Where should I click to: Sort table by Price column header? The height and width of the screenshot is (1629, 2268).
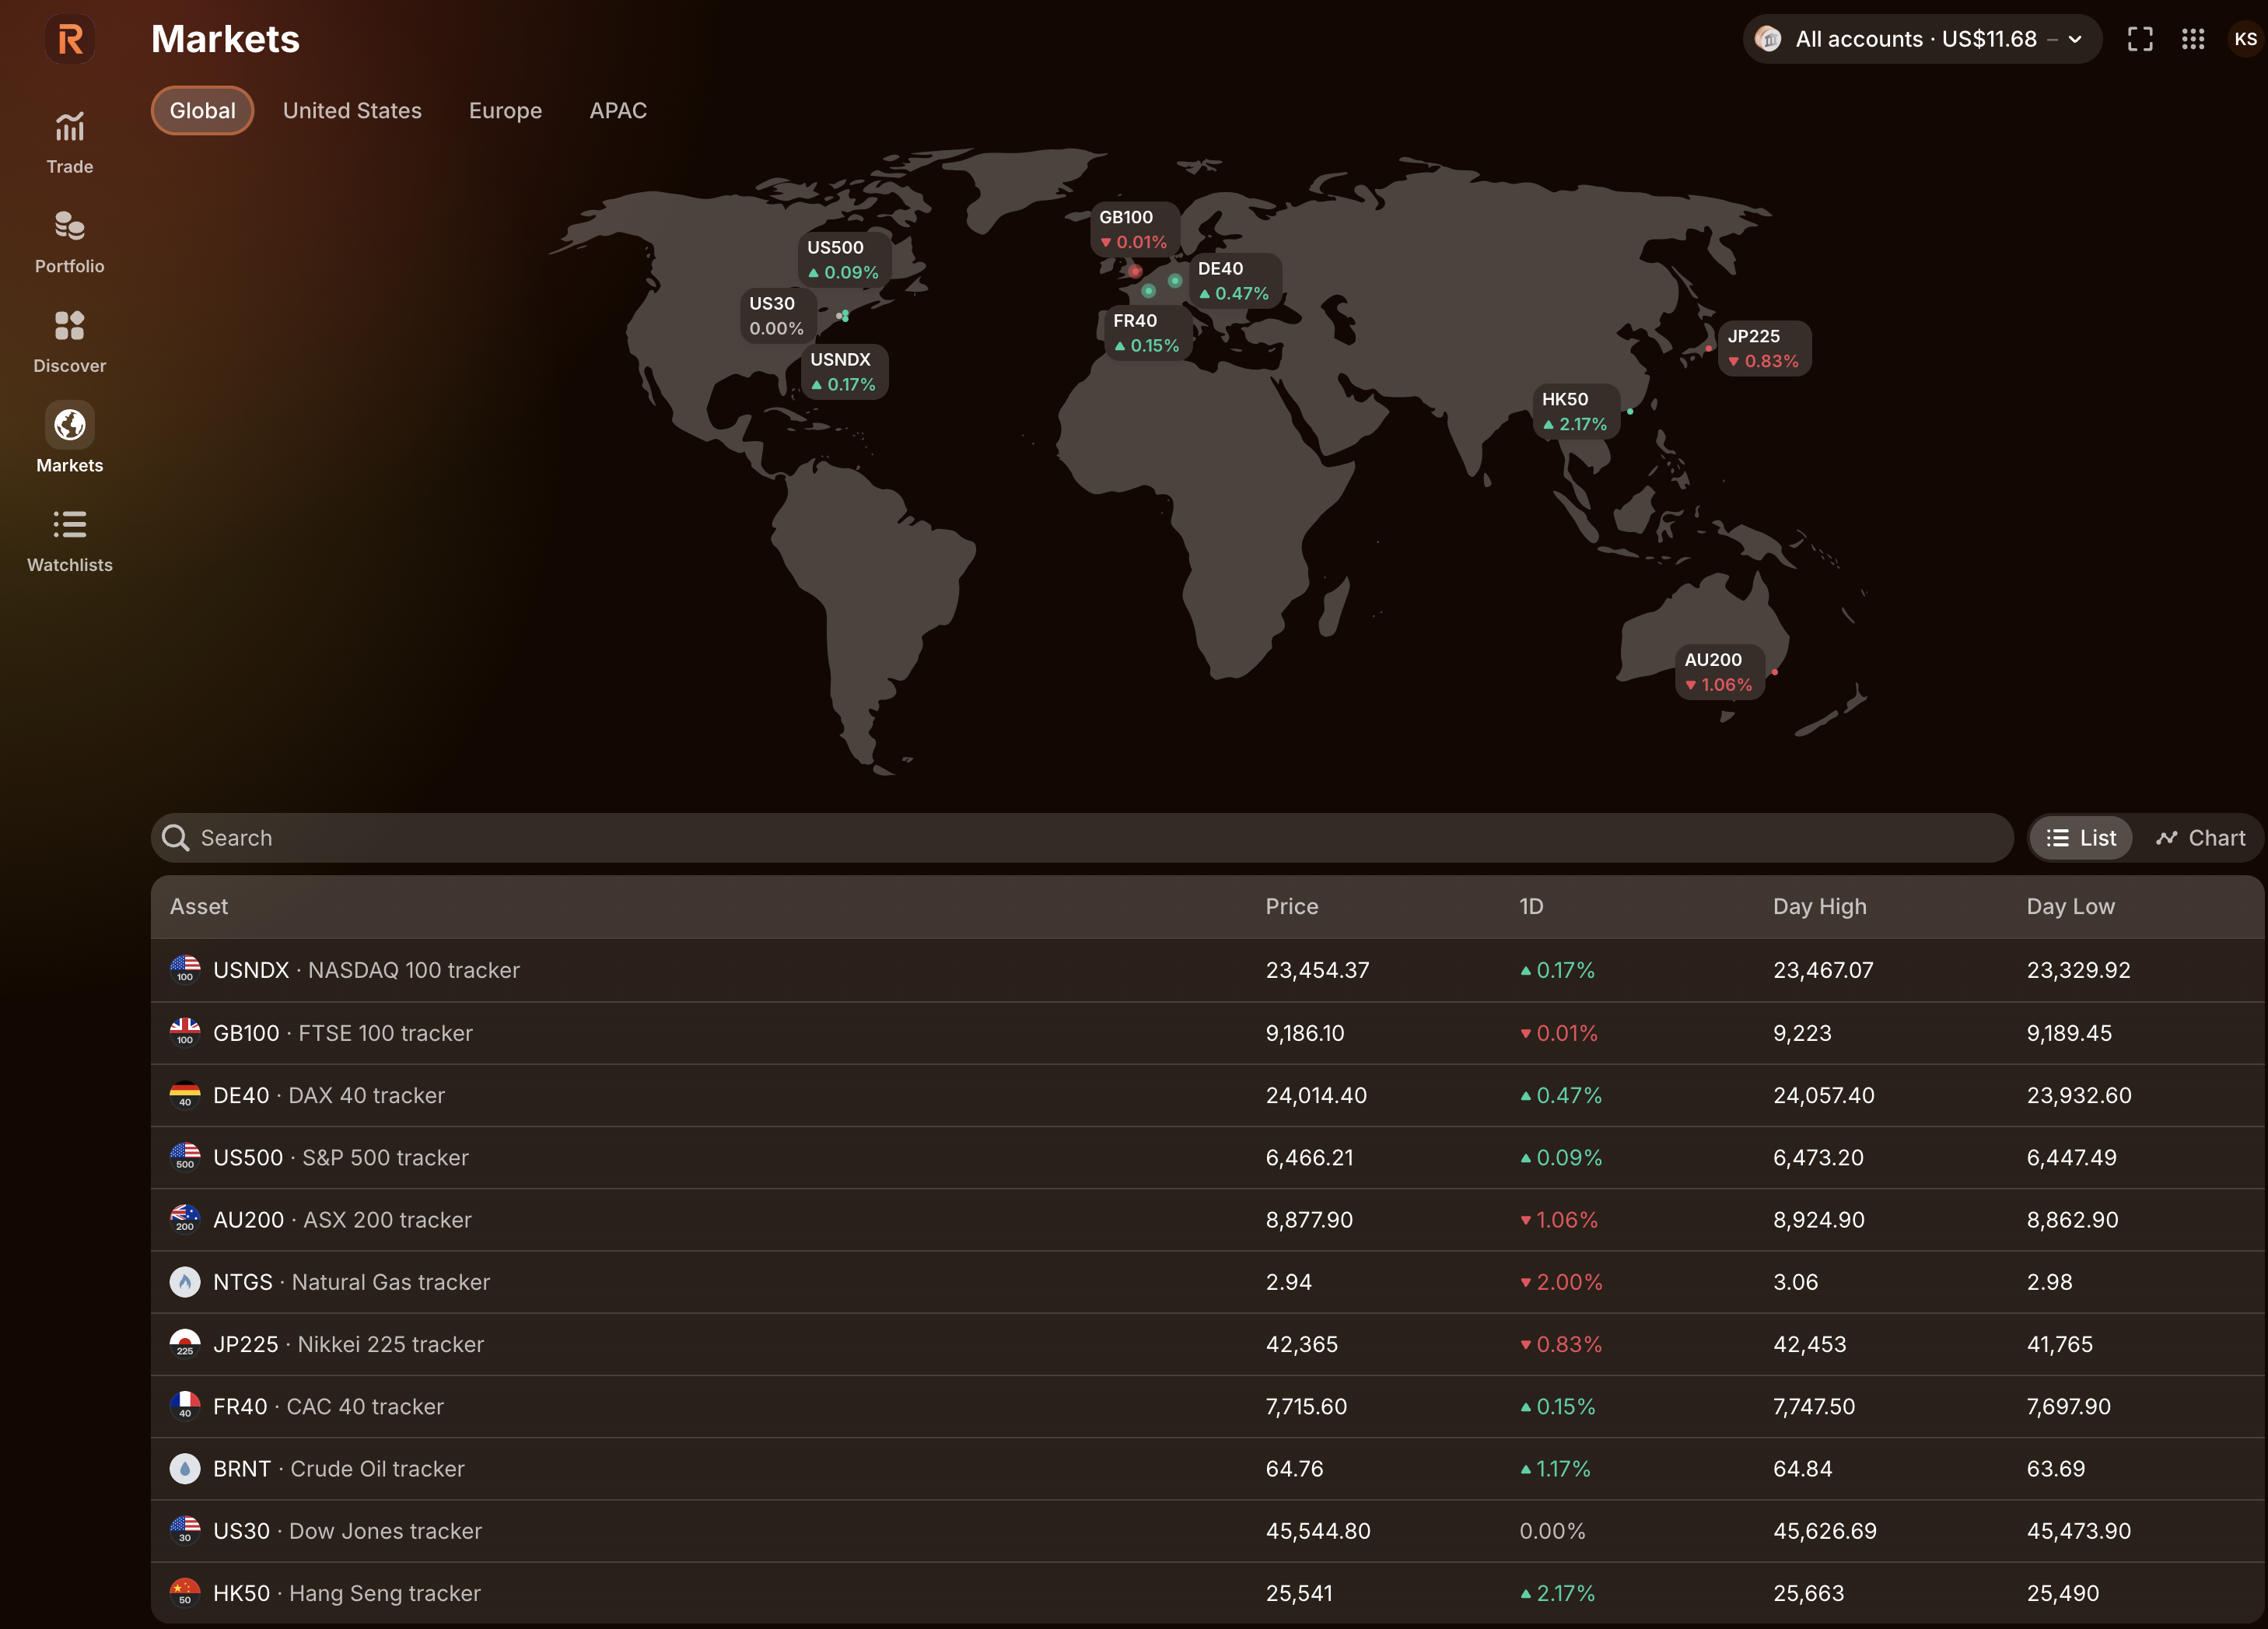point(1291,906)
